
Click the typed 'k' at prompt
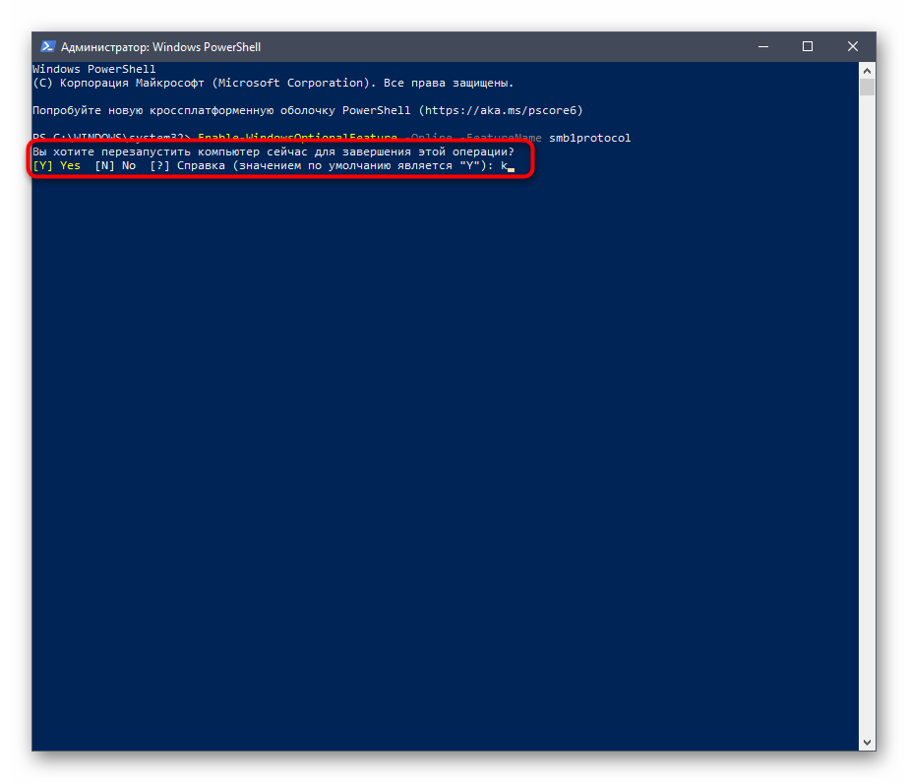coord(504,165)
